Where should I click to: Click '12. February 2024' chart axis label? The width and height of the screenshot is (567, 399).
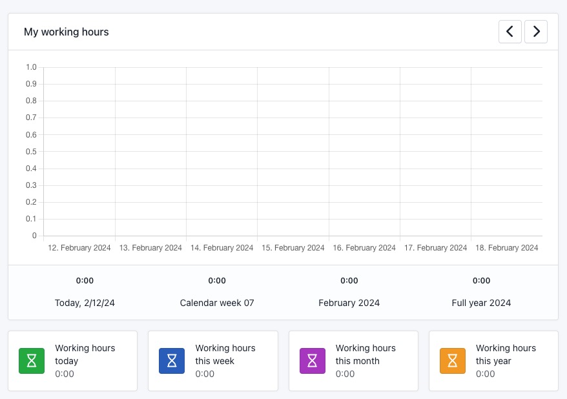coord(79,248)
